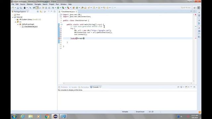212x119 pixels.
Task: Toggle Link with Editor in Package Explorer
Action: tap(41, 12)
